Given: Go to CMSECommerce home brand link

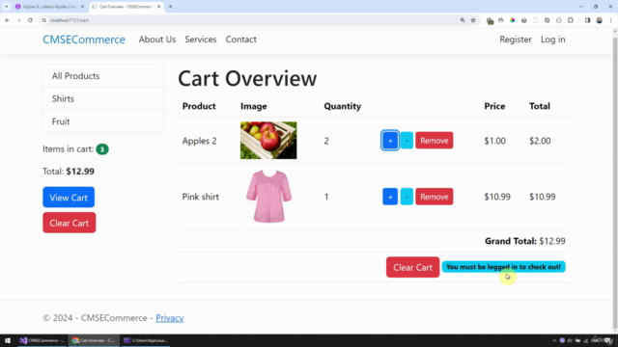Looking at the screenshot, I should tap(84, 40).
